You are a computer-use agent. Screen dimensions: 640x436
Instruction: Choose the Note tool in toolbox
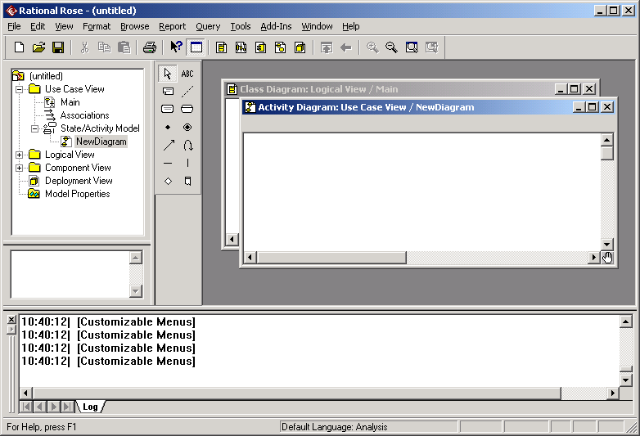168,92
